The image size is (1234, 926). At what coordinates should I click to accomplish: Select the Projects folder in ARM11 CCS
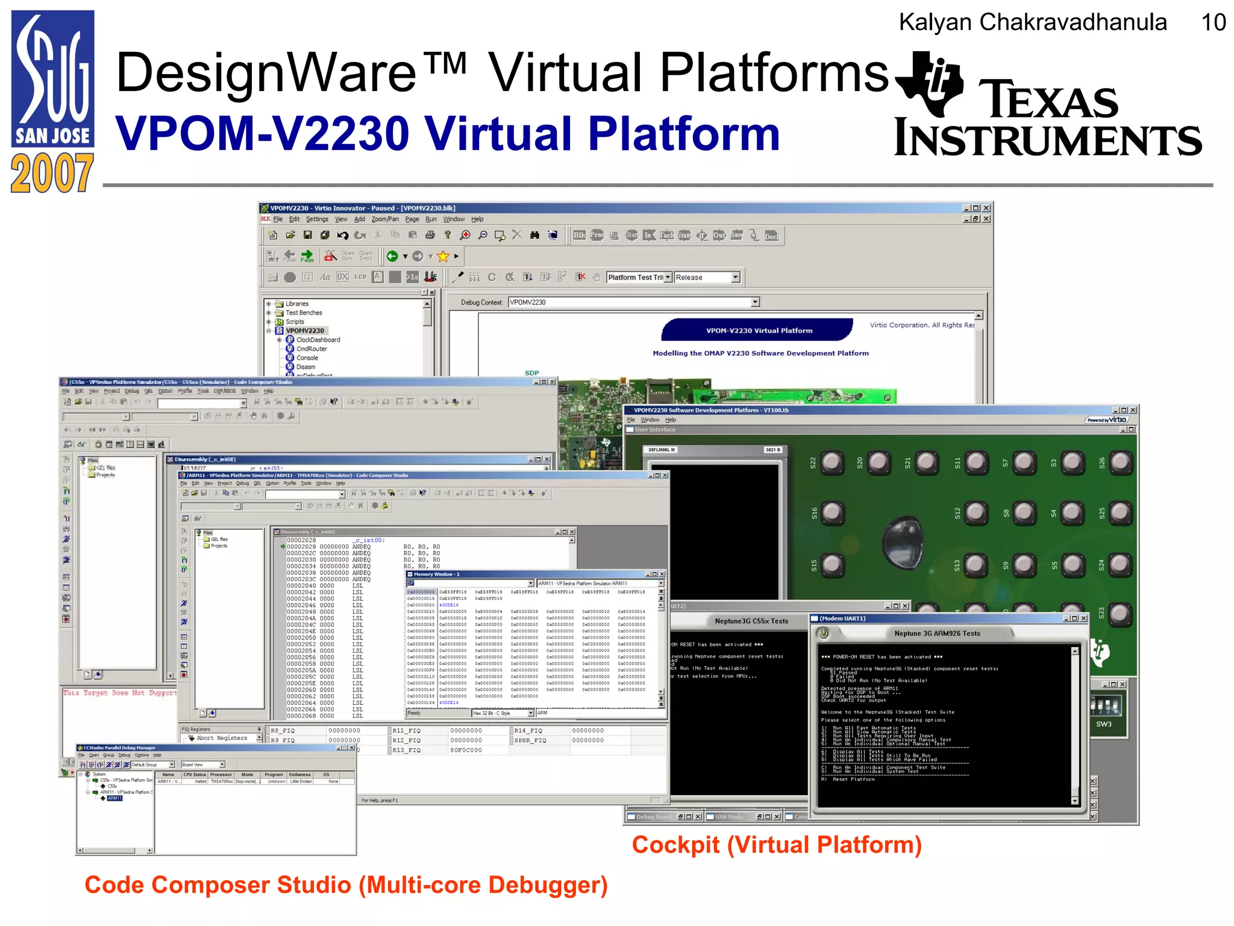coord(219,546)
